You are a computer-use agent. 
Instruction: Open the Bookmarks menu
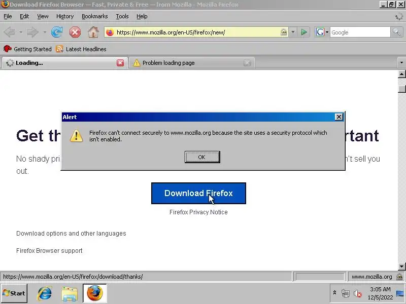pyautogui.click(x=95, y=16)
